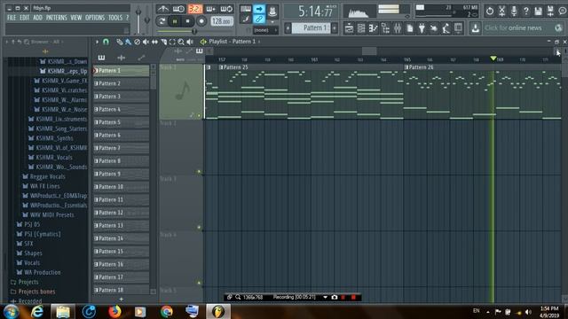Toggle the 3-2-1 countdown before recording

[195, 9]
